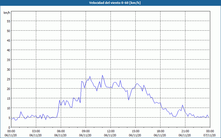Select the 30 value on the y-axis
The width and height of the screenshot is (221, 138).
tap(9, 70)
